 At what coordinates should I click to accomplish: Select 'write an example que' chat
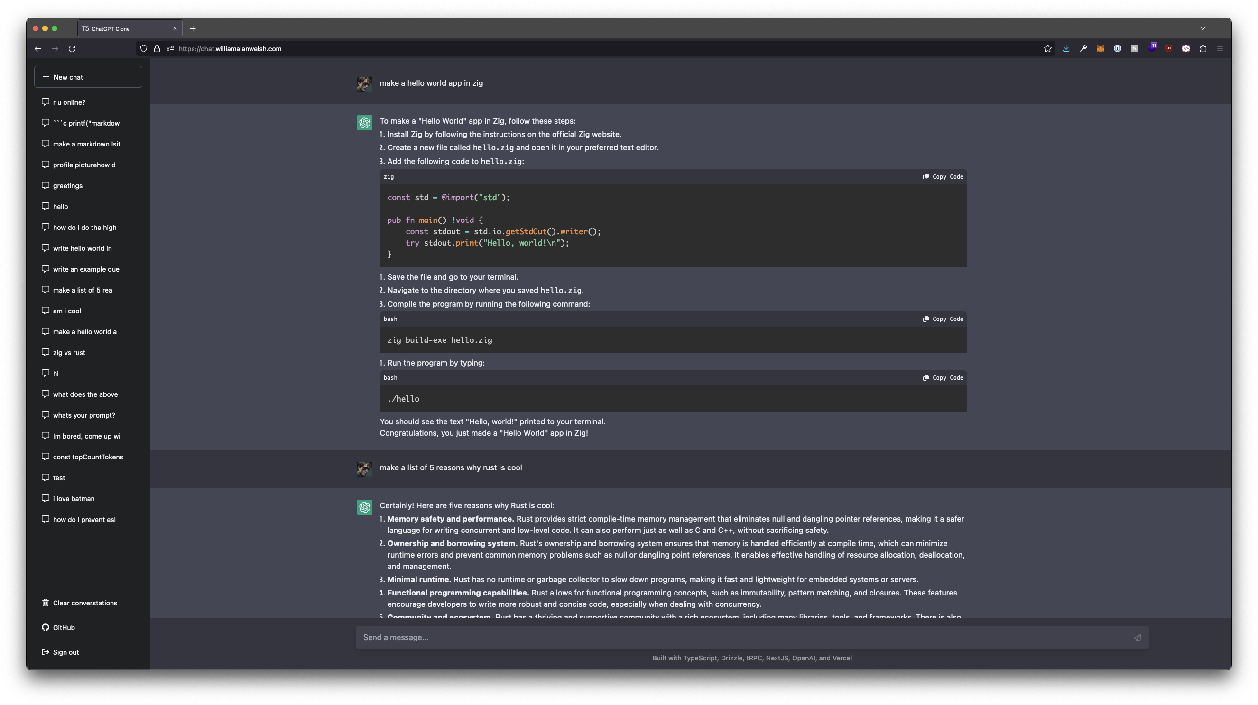click(88, 269)
